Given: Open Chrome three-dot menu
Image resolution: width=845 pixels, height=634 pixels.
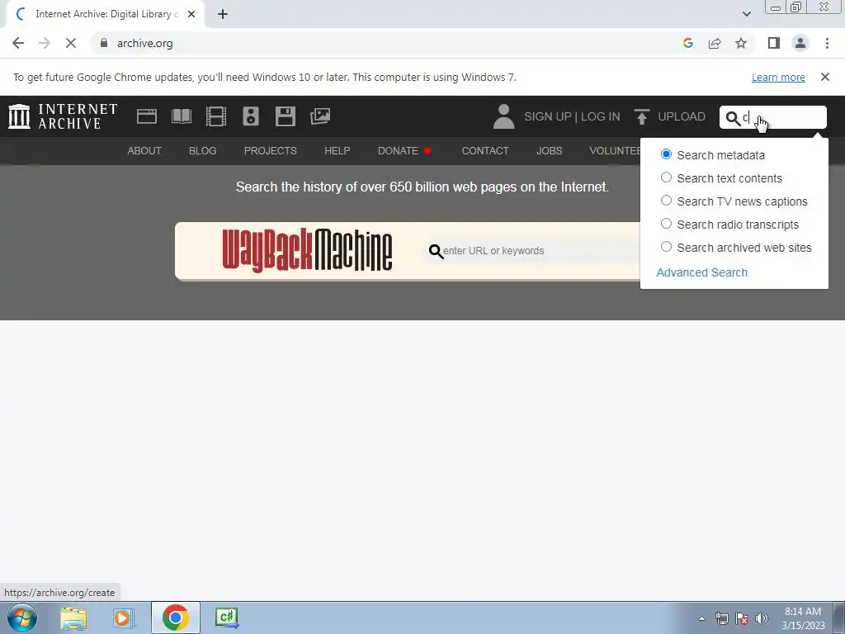Looking at the screenshot, I should [827, 43].
